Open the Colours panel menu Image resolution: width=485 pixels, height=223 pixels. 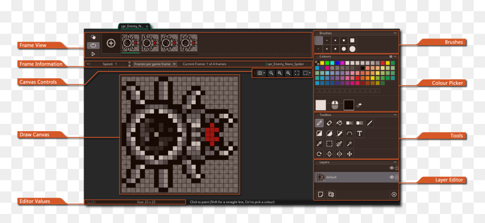click(391, 56)
